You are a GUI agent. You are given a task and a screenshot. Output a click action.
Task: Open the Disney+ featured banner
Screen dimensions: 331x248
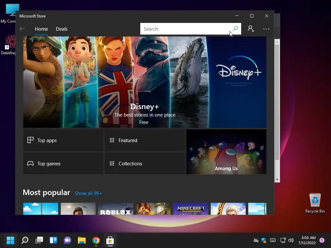point(144,82)
